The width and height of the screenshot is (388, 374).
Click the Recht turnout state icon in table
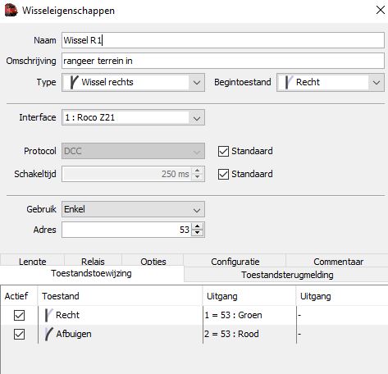(48, 315)
